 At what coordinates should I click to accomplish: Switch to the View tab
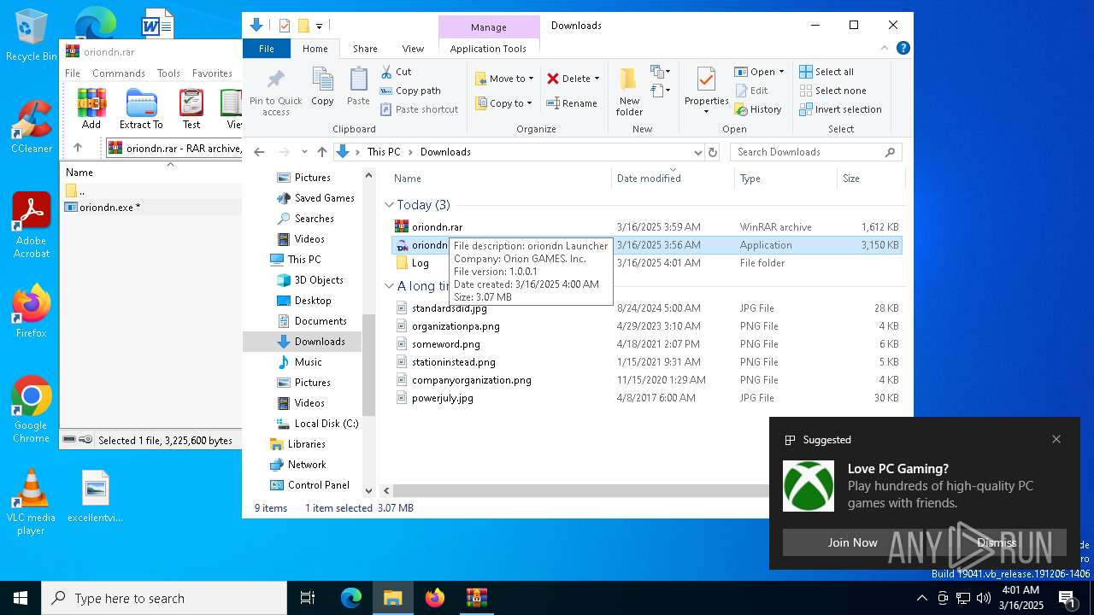[x=413, y=49]
